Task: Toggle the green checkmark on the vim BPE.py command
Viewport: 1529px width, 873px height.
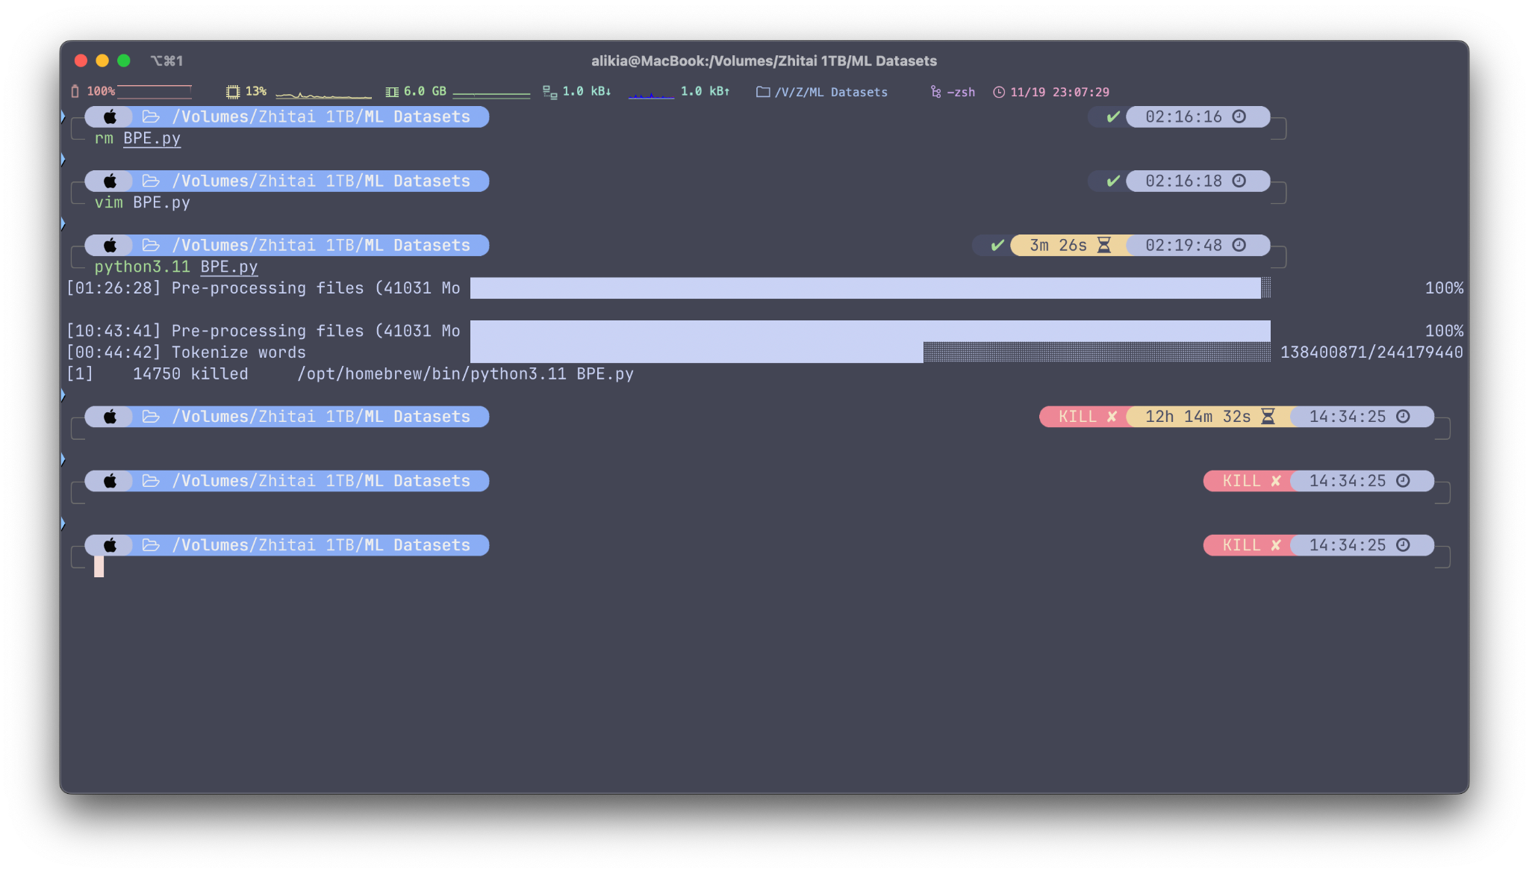Action: tap(1113, 181)
